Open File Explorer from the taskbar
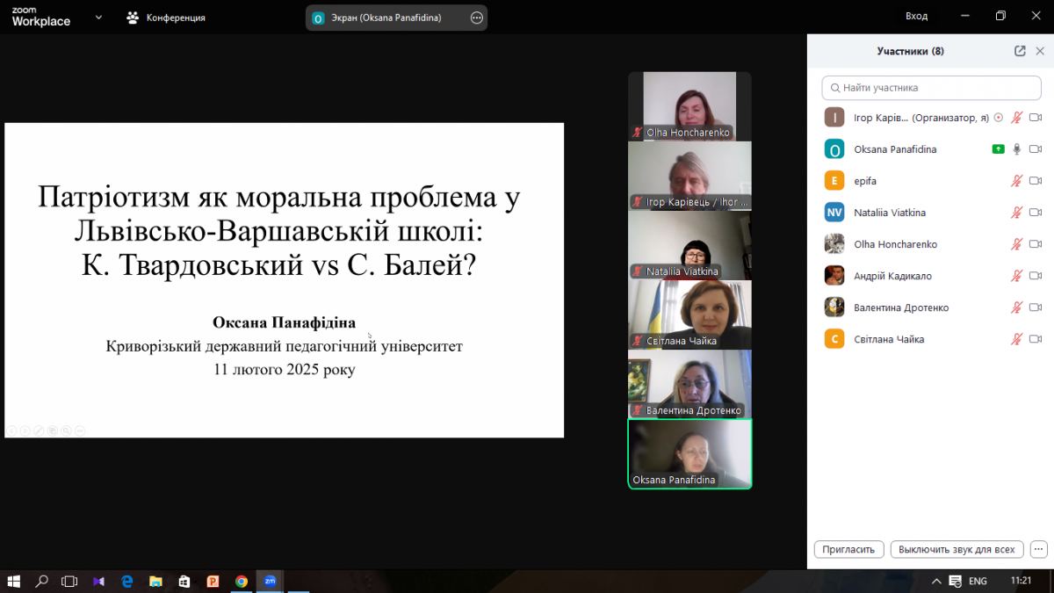 155,581
